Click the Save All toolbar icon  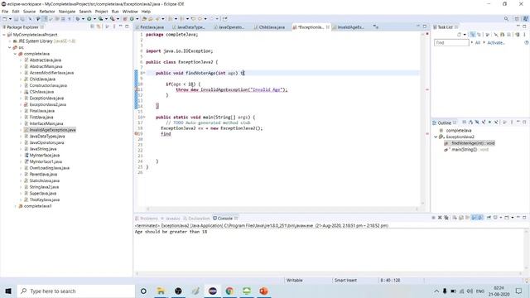point(22,19)
